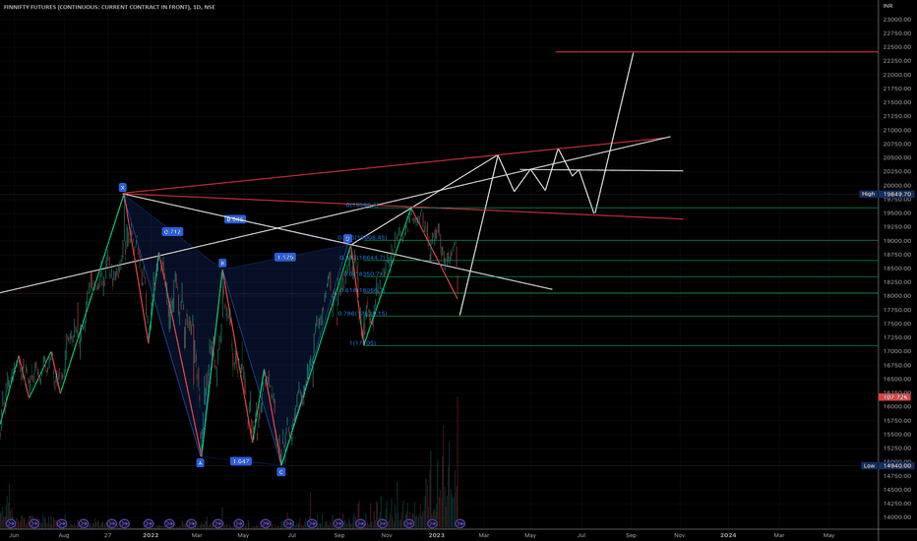The height and width of the screenshot is (541, 917).
Task: Click the INR currency label
Action: (x=887, y=6)
